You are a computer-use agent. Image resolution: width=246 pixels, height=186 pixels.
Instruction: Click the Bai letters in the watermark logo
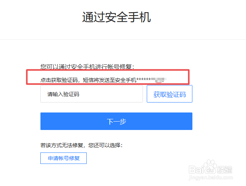click(196, 170)
